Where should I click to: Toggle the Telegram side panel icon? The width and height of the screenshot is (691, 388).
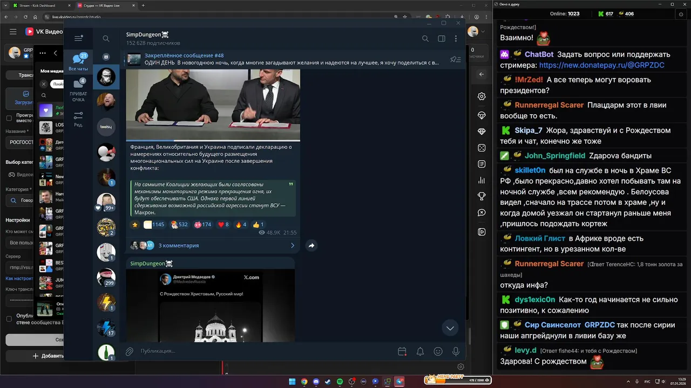coord(442,39)
